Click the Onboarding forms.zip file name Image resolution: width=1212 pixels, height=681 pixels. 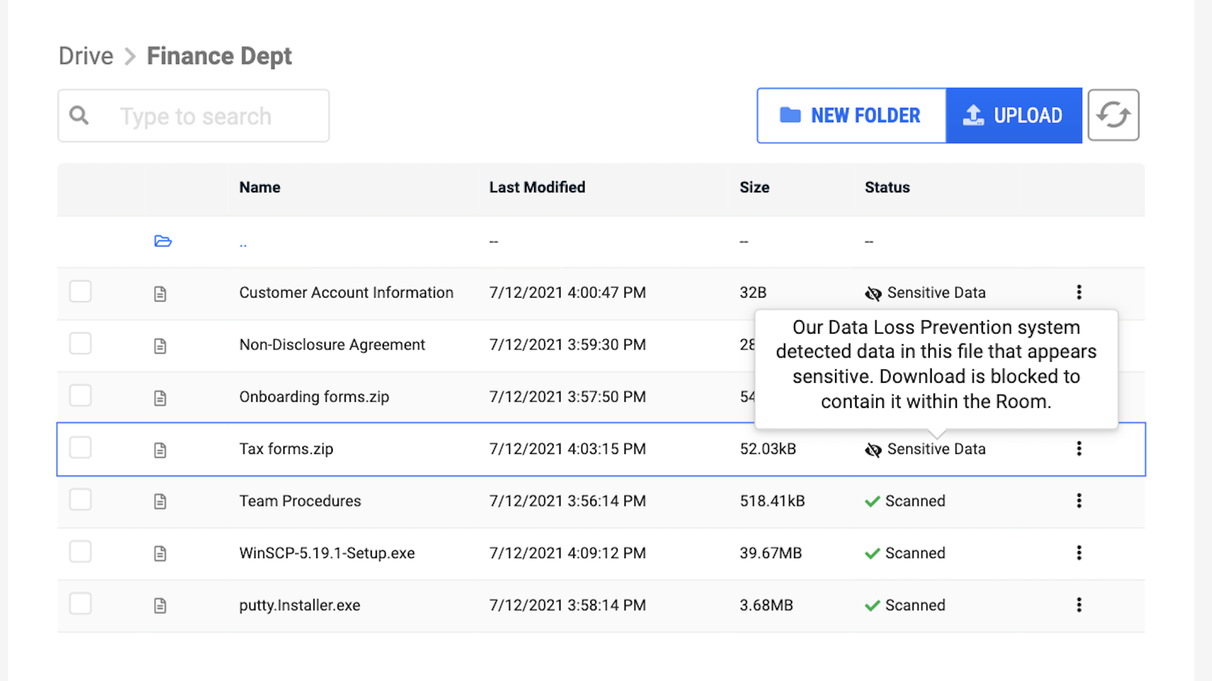pyautogui.click(x=314, y=397)
